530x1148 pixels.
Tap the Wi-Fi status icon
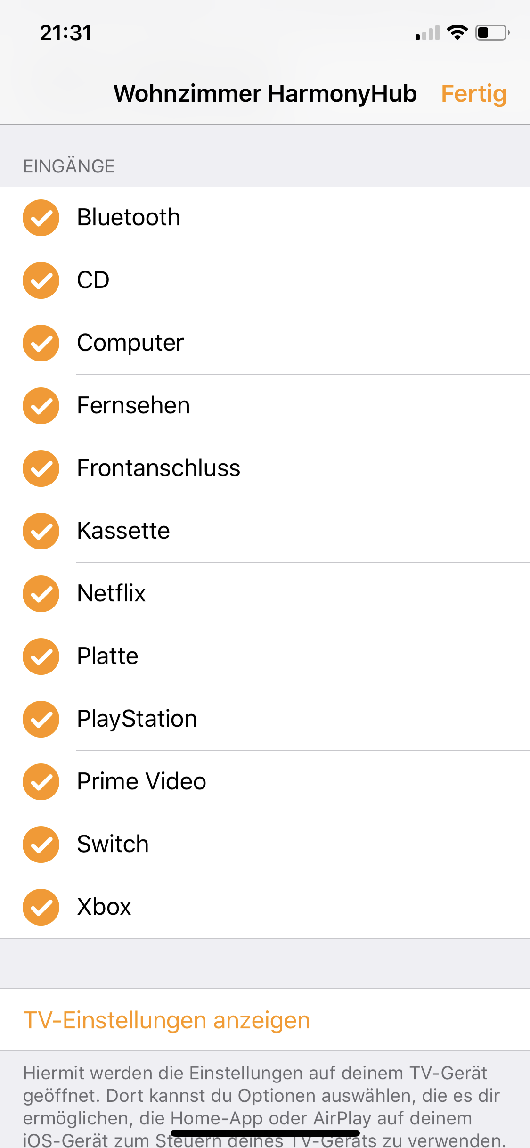[457, 33]
